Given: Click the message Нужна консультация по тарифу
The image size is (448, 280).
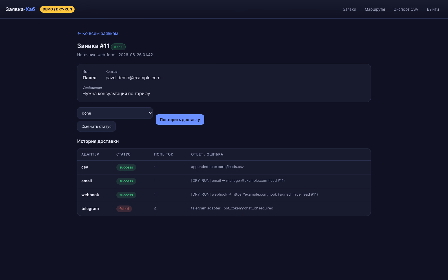Looking at the screenshot, I should pyautogui.click(x=116, y=94).
